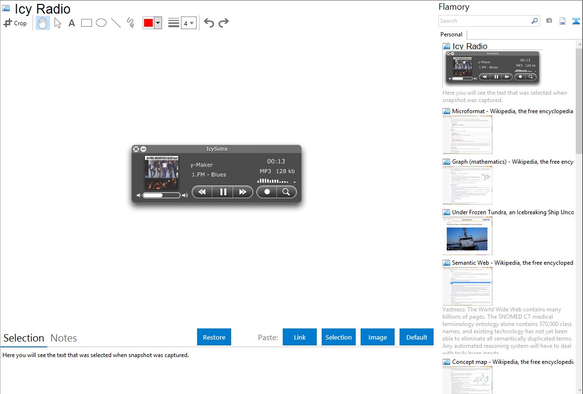583x394 pixels.
Task: Click the record button in IcySutra
Action: coord(267,192)
